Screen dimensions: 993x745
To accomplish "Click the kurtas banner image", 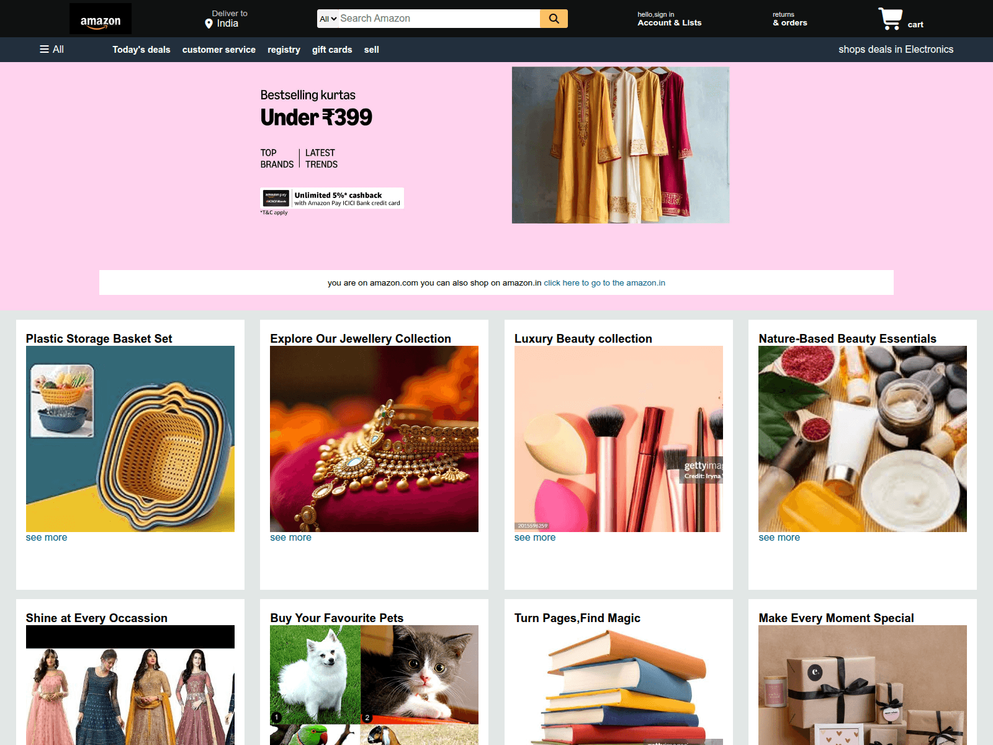I will [x=621, y=145].
